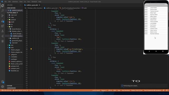Open pubspec.lock in explorer
Screen dimensions: 169x95
point(15,66)
